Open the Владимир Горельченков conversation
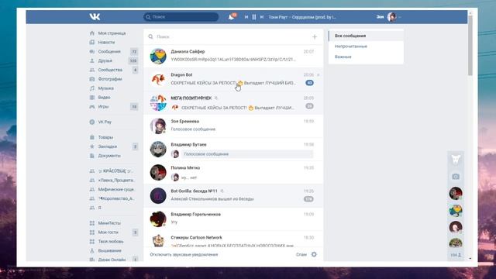The width and height of the screenshot is (496, 279). [233, 219]
